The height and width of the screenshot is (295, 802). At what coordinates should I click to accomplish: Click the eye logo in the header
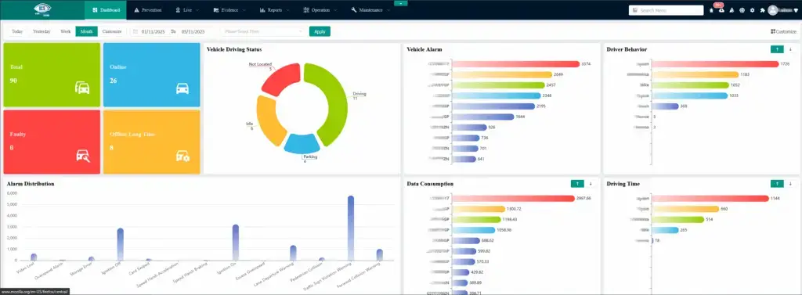(42, 9)
